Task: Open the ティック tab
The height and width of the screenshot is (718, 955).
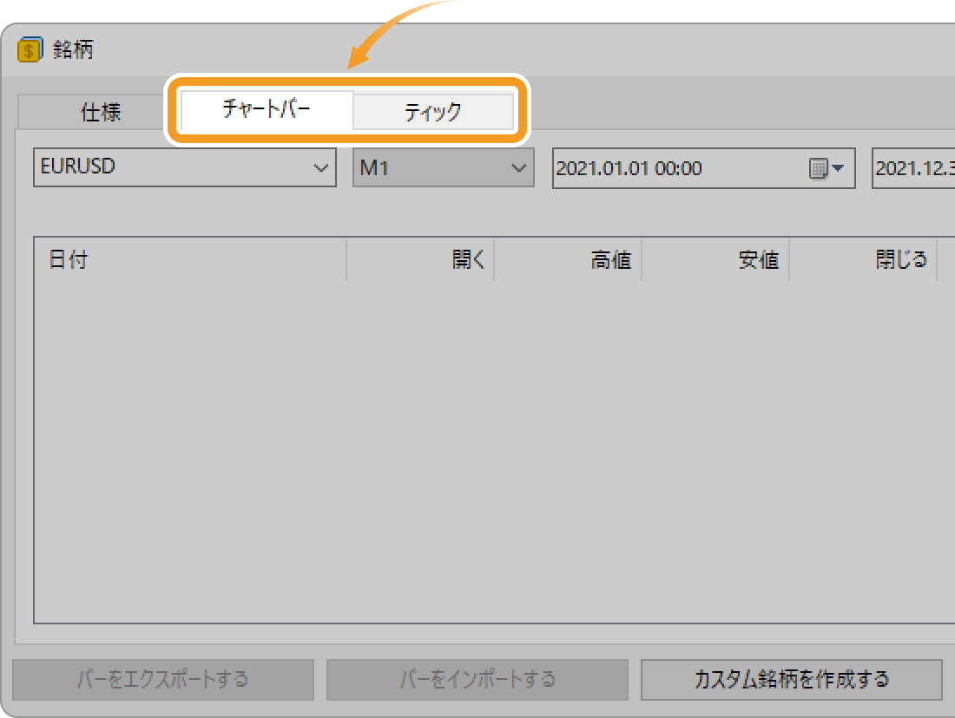Action: [x=433, y=112]
